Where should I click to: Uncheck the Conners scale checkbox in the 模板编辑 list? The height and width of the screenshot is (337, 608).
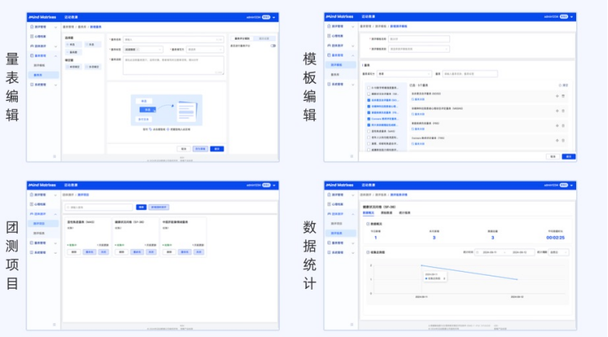[369, 119]
